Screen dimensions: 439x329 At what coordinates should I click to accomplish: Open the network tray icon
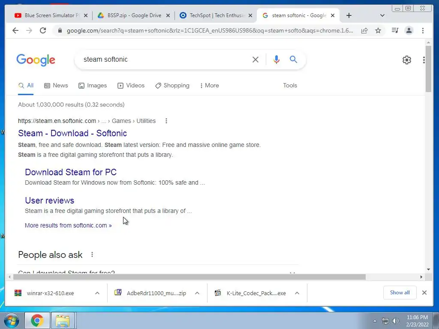point(385,321)
